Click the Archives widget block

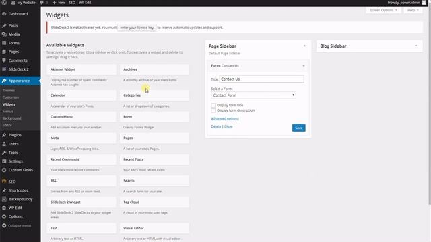point(154,69)
